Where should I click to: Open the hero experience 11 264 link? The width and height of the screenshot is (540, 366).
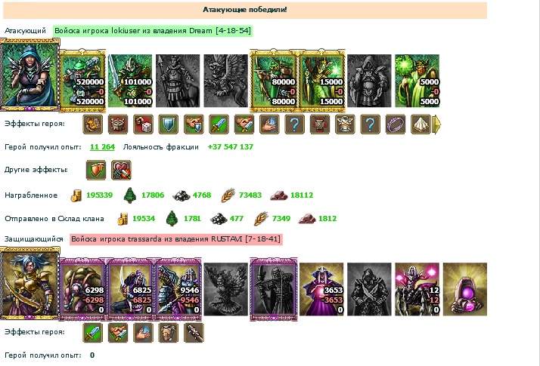[102, 147]
